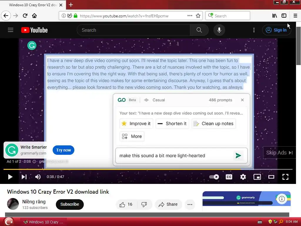Image resolution: width=301 pixels, height=226 pixels.
Task: Sign in to YouTube
Action: coord(277,30)
